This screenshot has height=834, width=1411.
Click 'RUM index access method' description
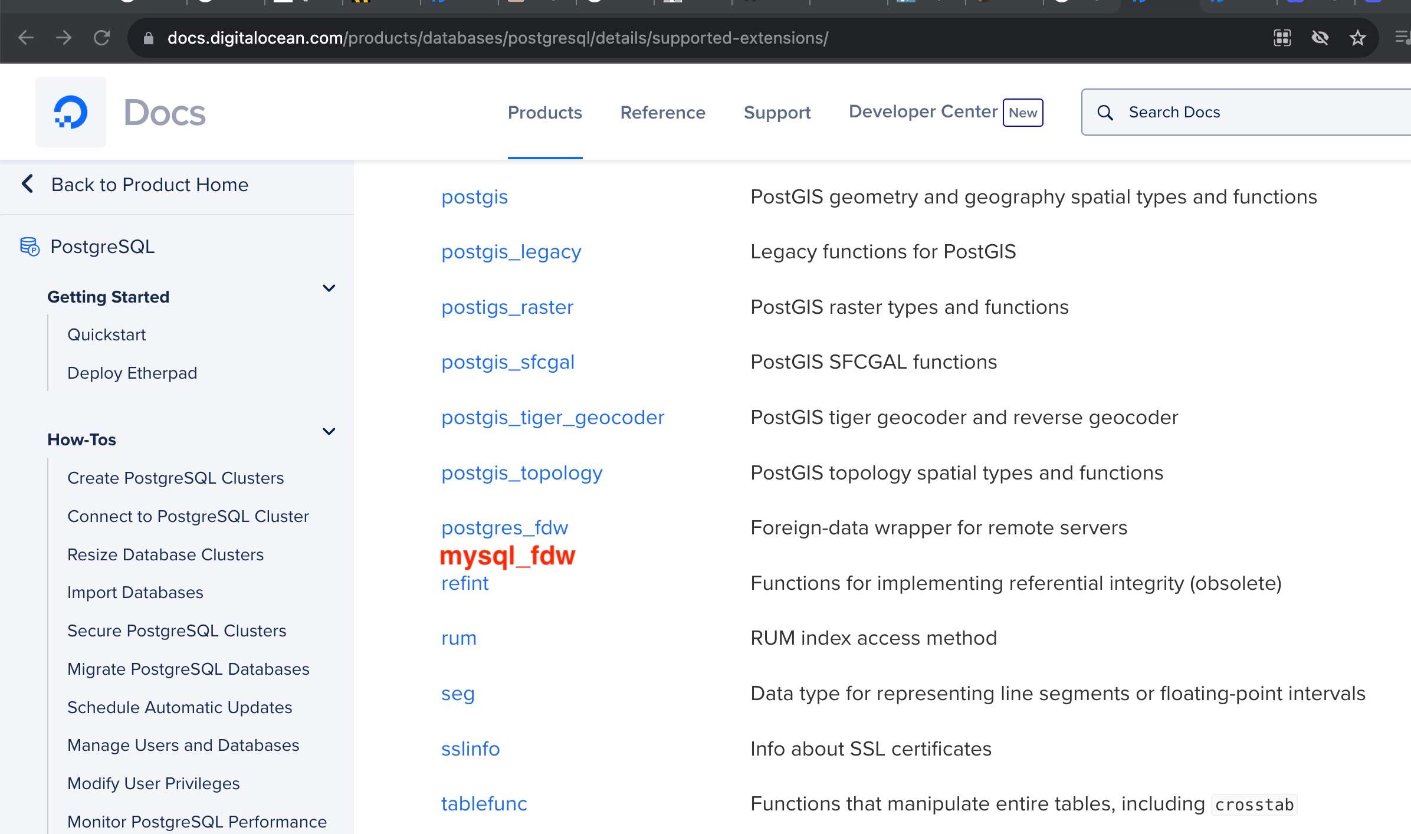pyautogui.click(x=874, y=639)
